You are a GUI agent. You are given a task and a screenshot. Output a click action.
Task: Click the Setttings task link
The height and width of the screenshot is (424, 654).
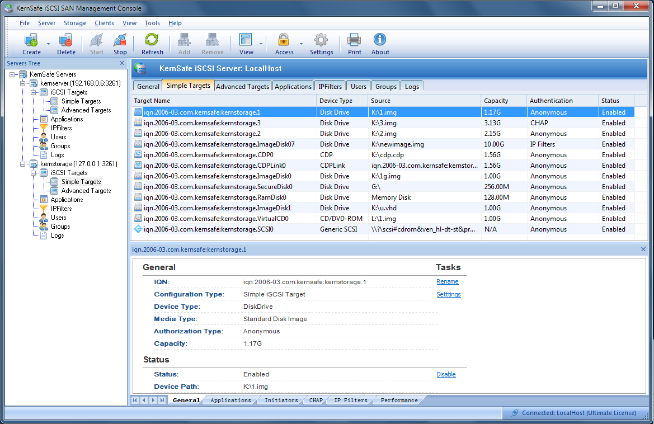448,294
